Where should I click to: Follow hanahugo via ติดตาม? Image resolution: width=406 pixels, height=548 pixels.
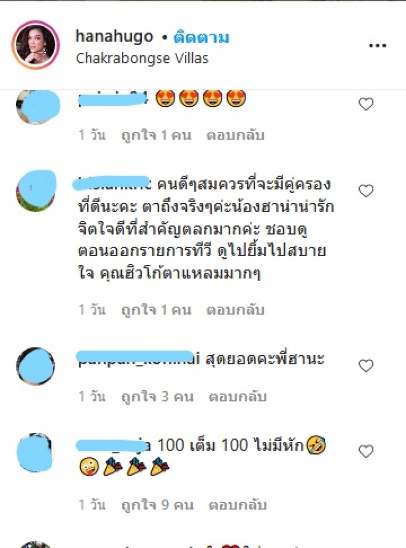[x=201, y=38]
